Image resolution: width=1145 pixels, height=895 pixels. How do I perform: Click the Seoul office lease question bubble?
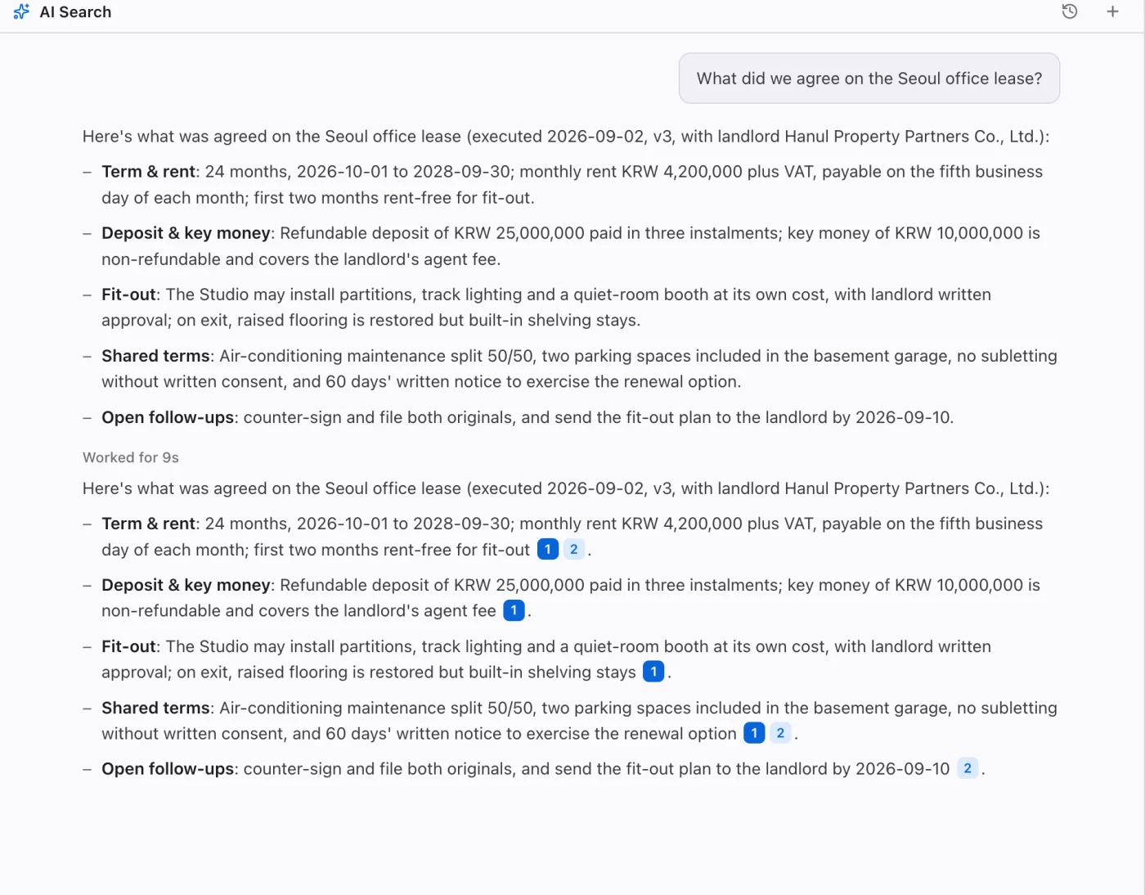click(x=869, y=79)
